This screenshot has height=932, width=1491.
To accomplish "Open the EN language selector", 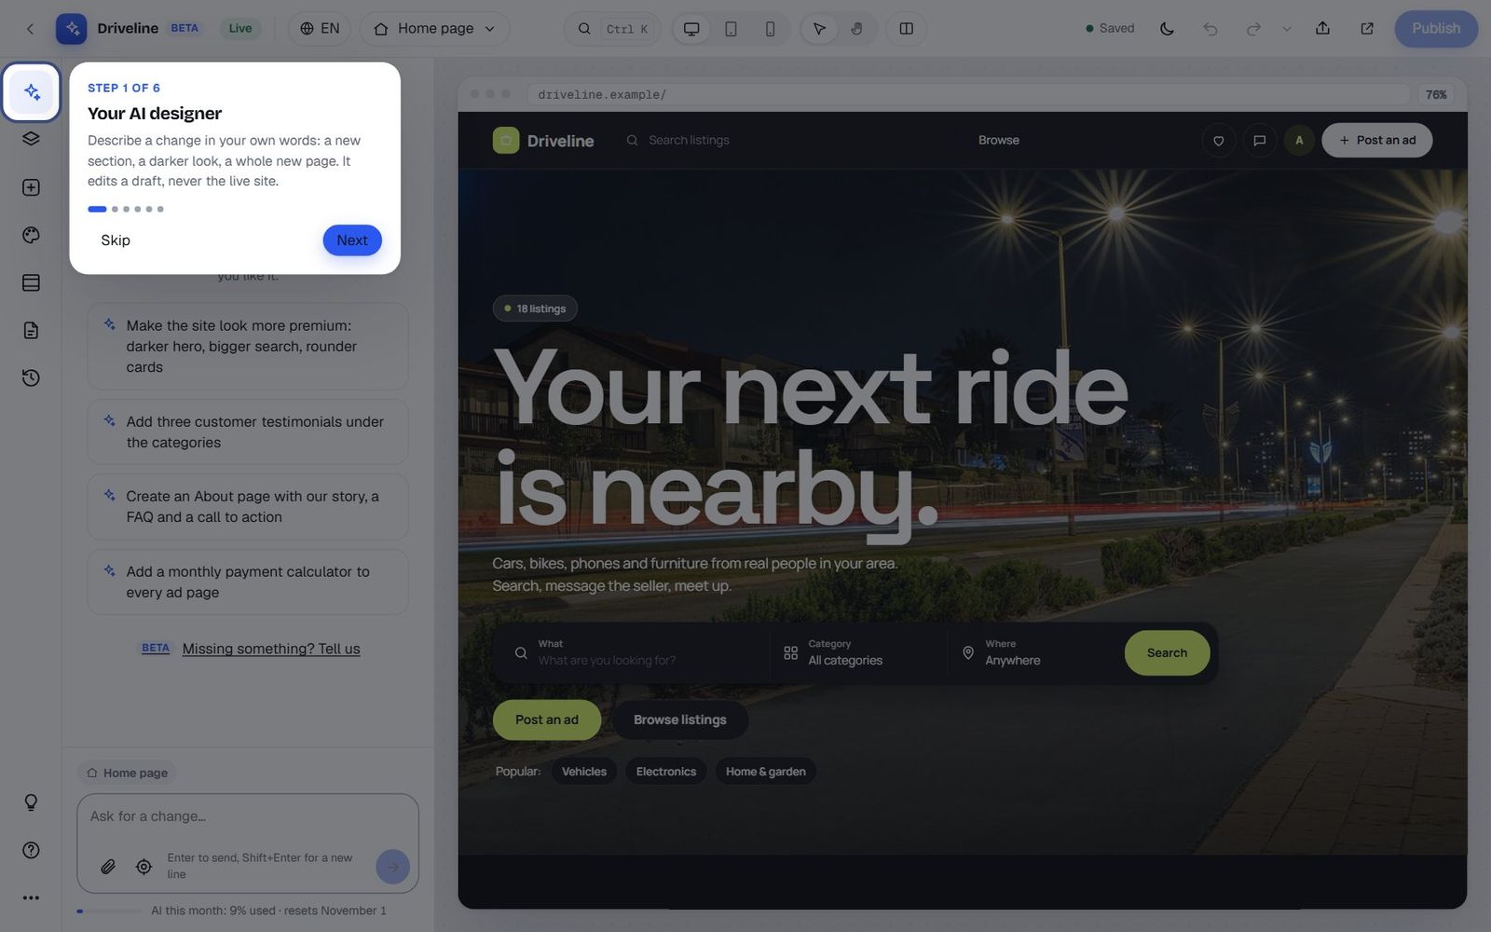I will point(320,29).
